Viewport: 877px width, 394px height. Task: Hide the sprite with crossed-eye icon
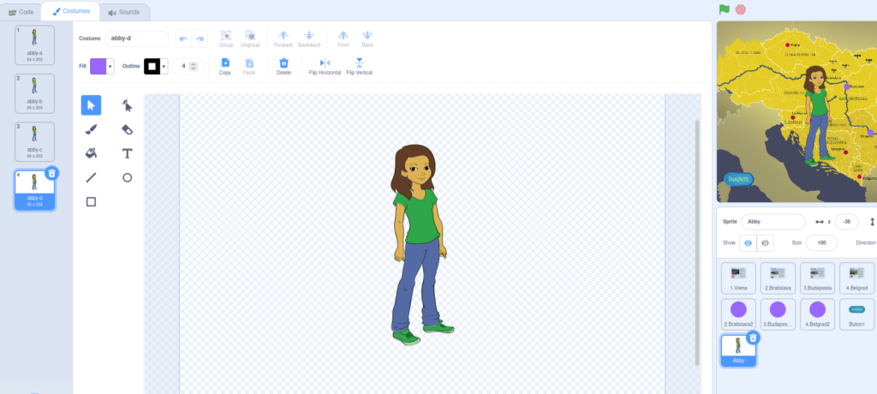tap(765, 243)
